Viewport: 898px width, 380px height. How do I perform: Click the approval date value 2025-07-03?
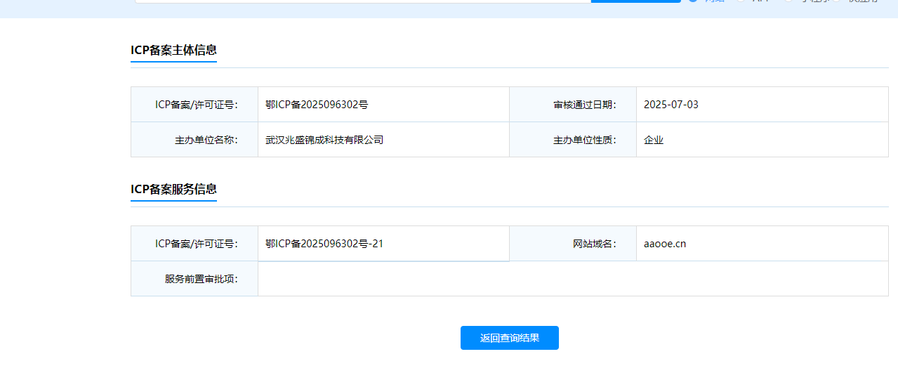(x=671, y=105)
